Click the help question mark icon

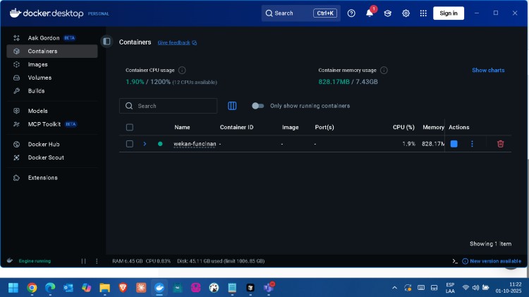[351, 13]
